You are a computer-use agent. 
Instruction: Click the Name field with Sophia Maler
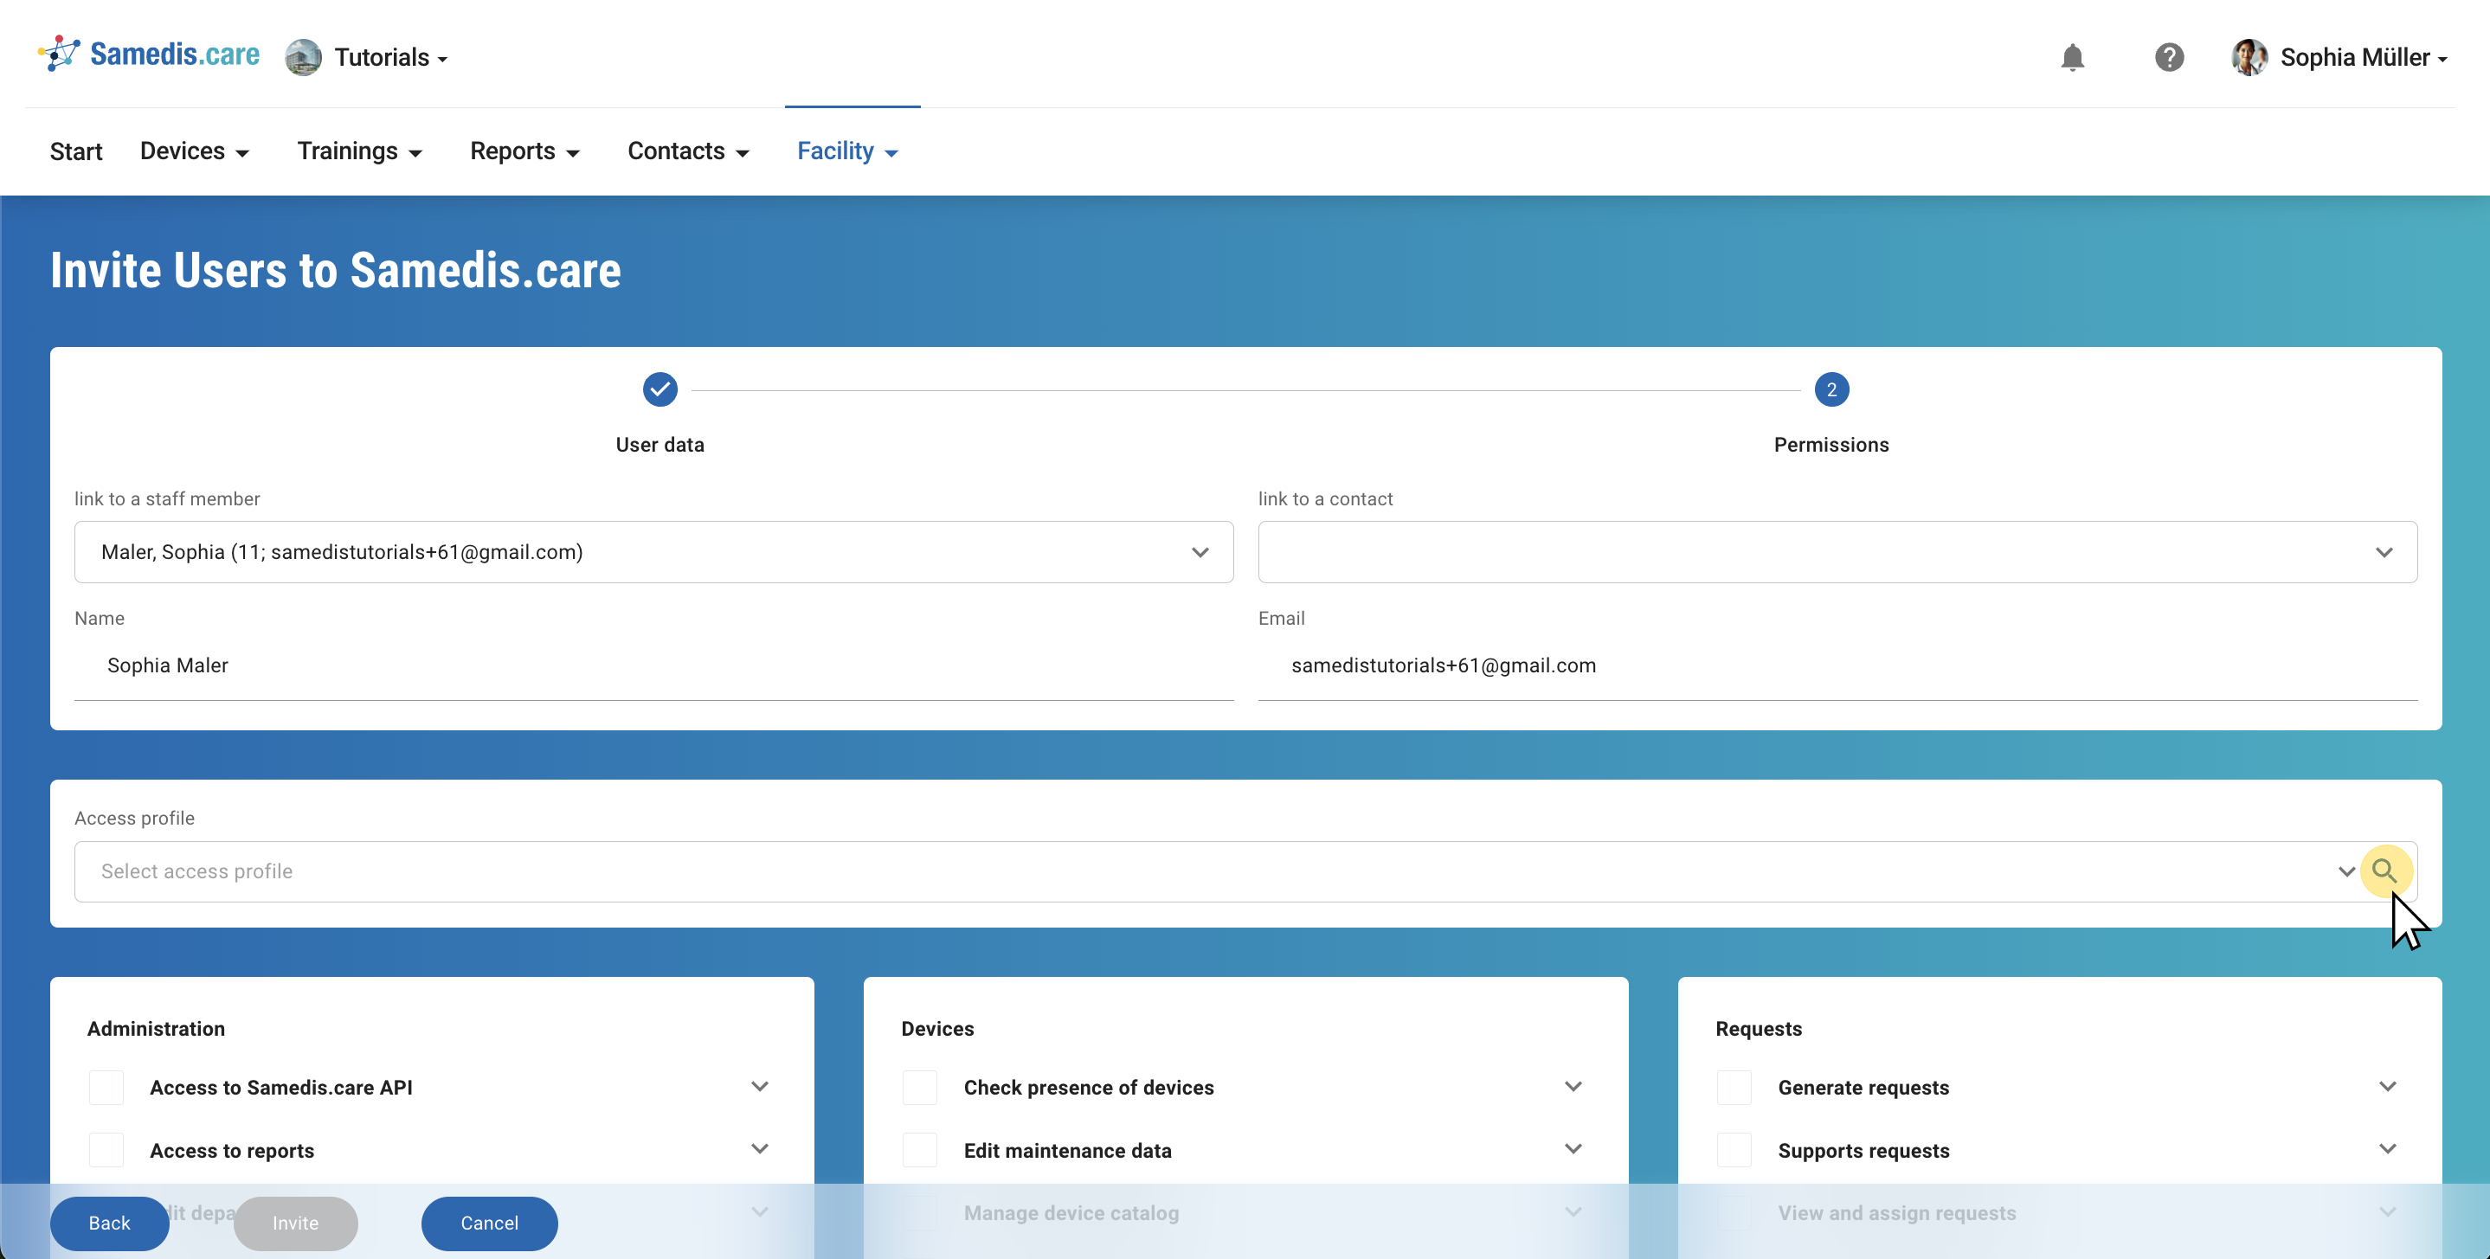[653, 665]
